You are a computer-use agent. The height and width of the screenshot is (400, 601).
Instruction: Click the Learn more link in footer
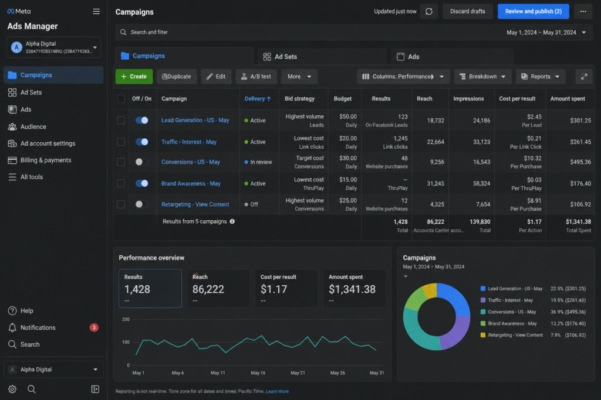(x=277, y=391)
